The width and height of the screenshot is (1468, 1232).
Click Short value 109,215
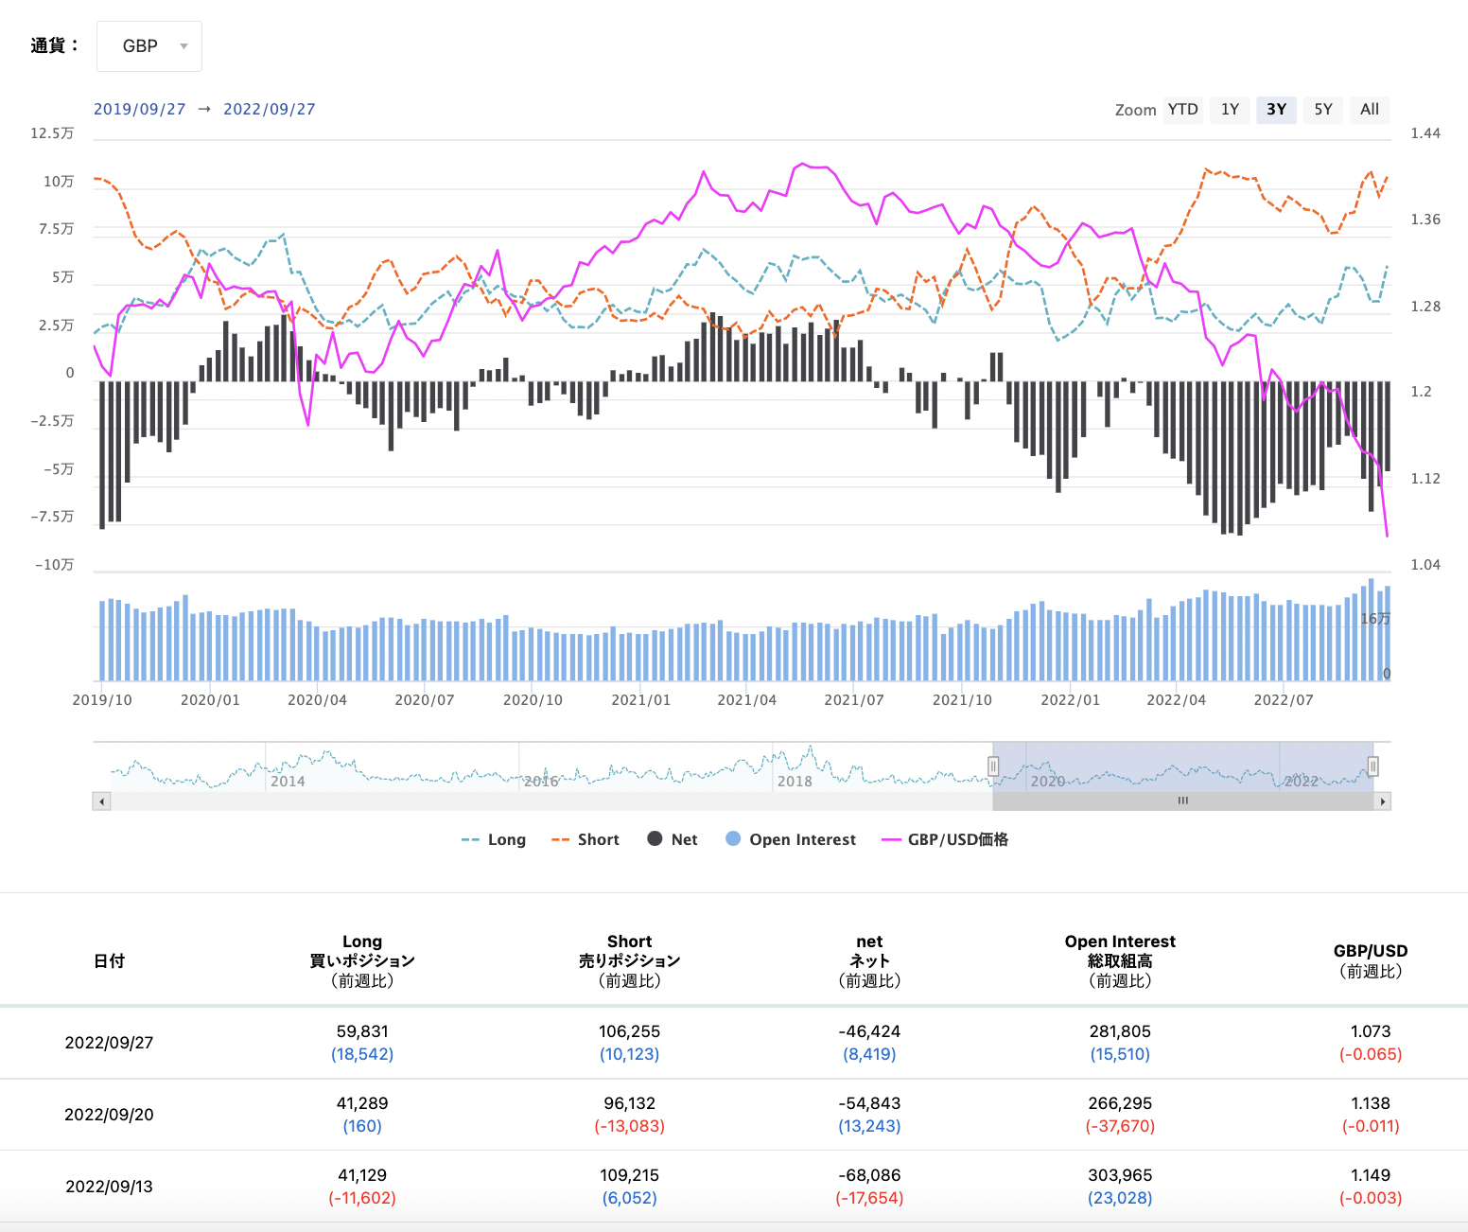click(x=630, y=1175)
